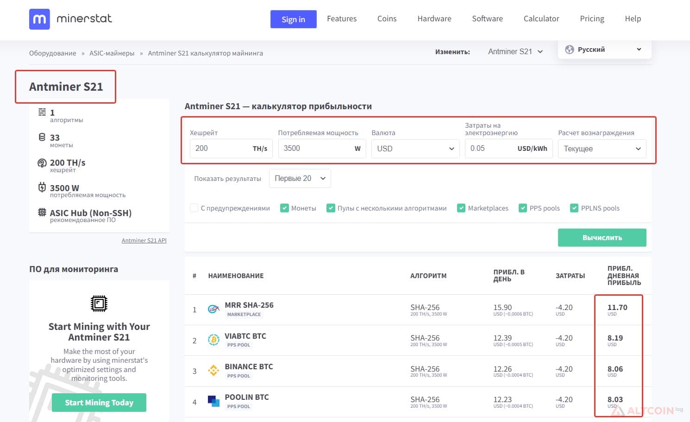Open the Help menu item
Screen dimensions: 690x422
(633, 19)
